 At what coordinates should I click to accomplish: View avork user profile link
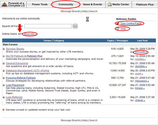[139, 74]
